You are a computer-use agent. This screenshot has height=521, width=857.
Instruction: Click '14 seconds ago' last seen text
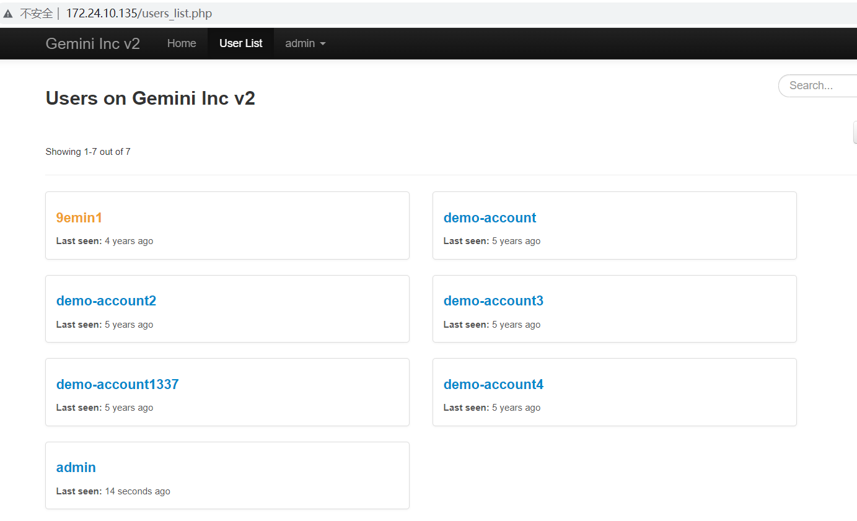point(138,491)
